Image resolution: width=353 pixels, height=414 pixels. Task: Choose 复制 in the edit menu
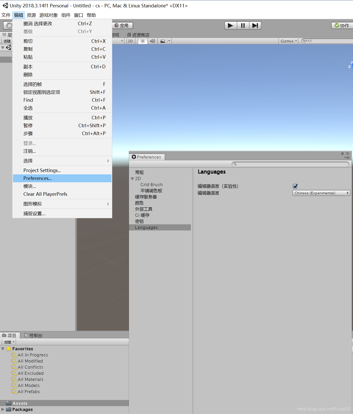click(x=62, y=49)
